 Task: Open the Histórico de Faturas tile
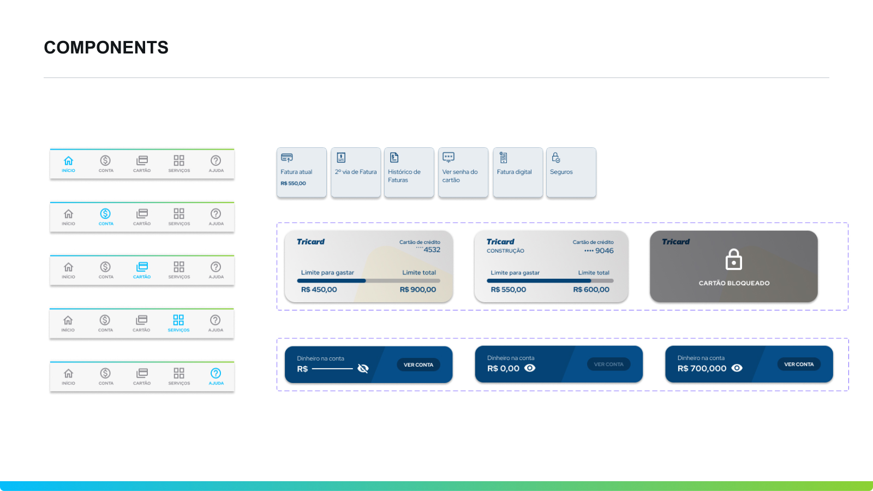(x=409, y=172)
